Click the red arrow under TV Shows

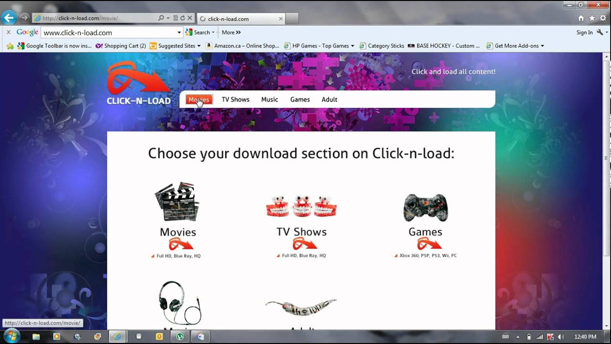(305, 244)
